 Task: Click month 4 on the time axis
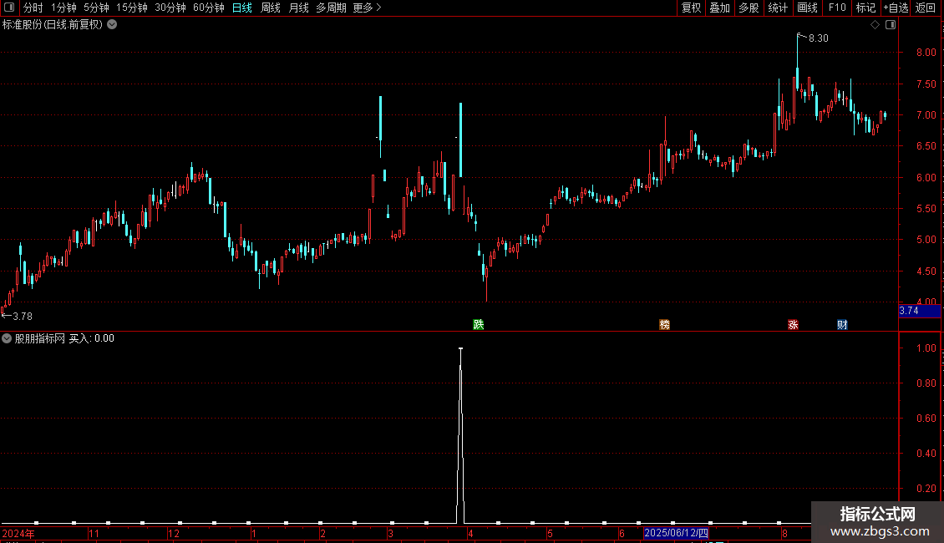[470, 533]
